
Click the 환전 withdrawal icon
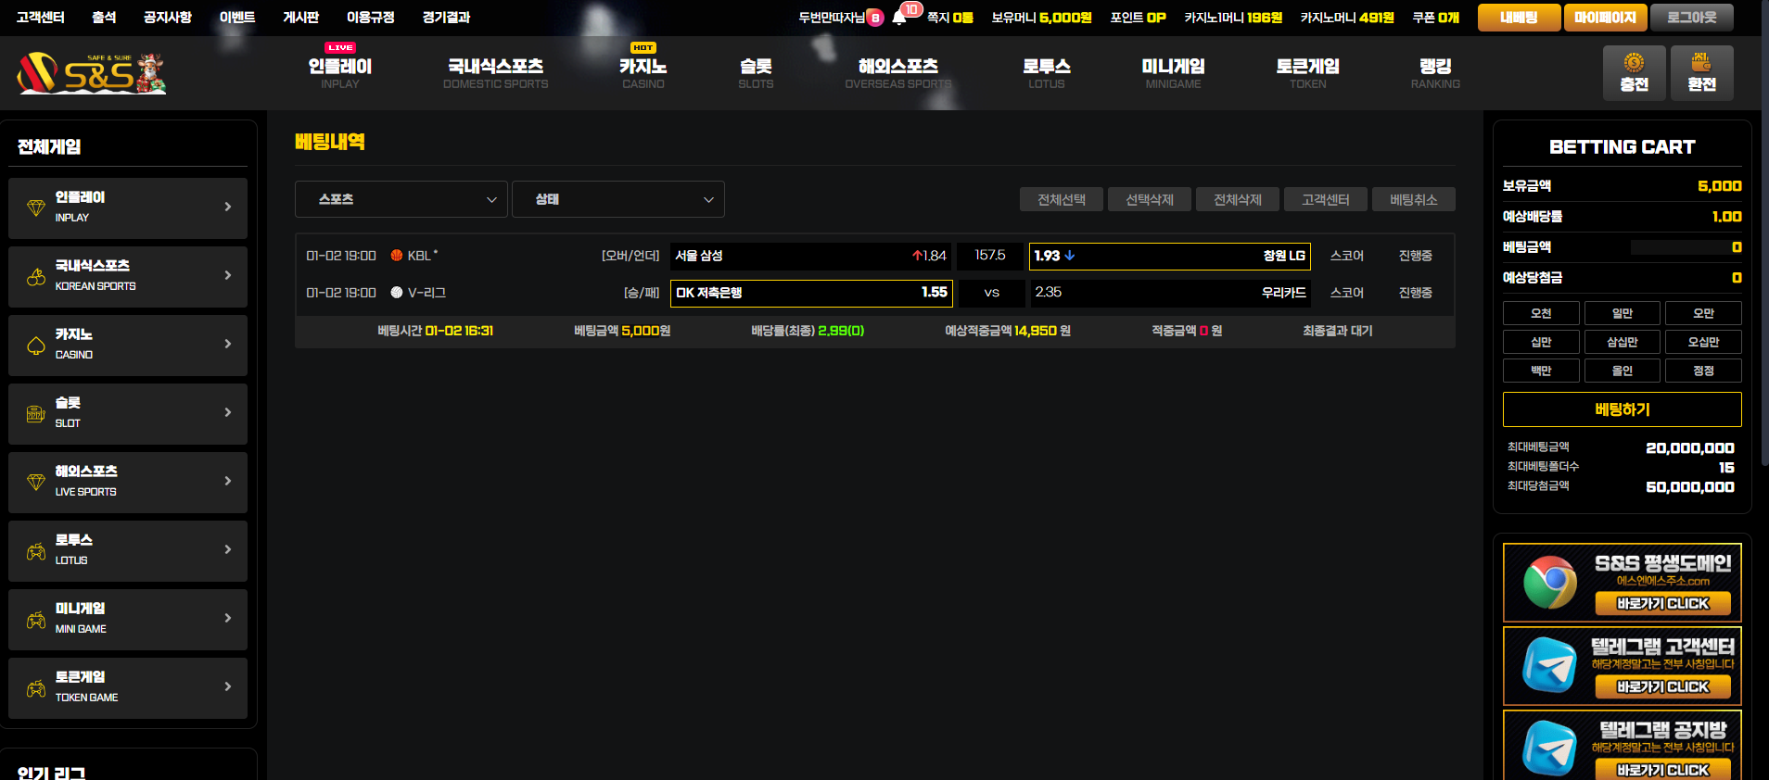(1701, 63)
